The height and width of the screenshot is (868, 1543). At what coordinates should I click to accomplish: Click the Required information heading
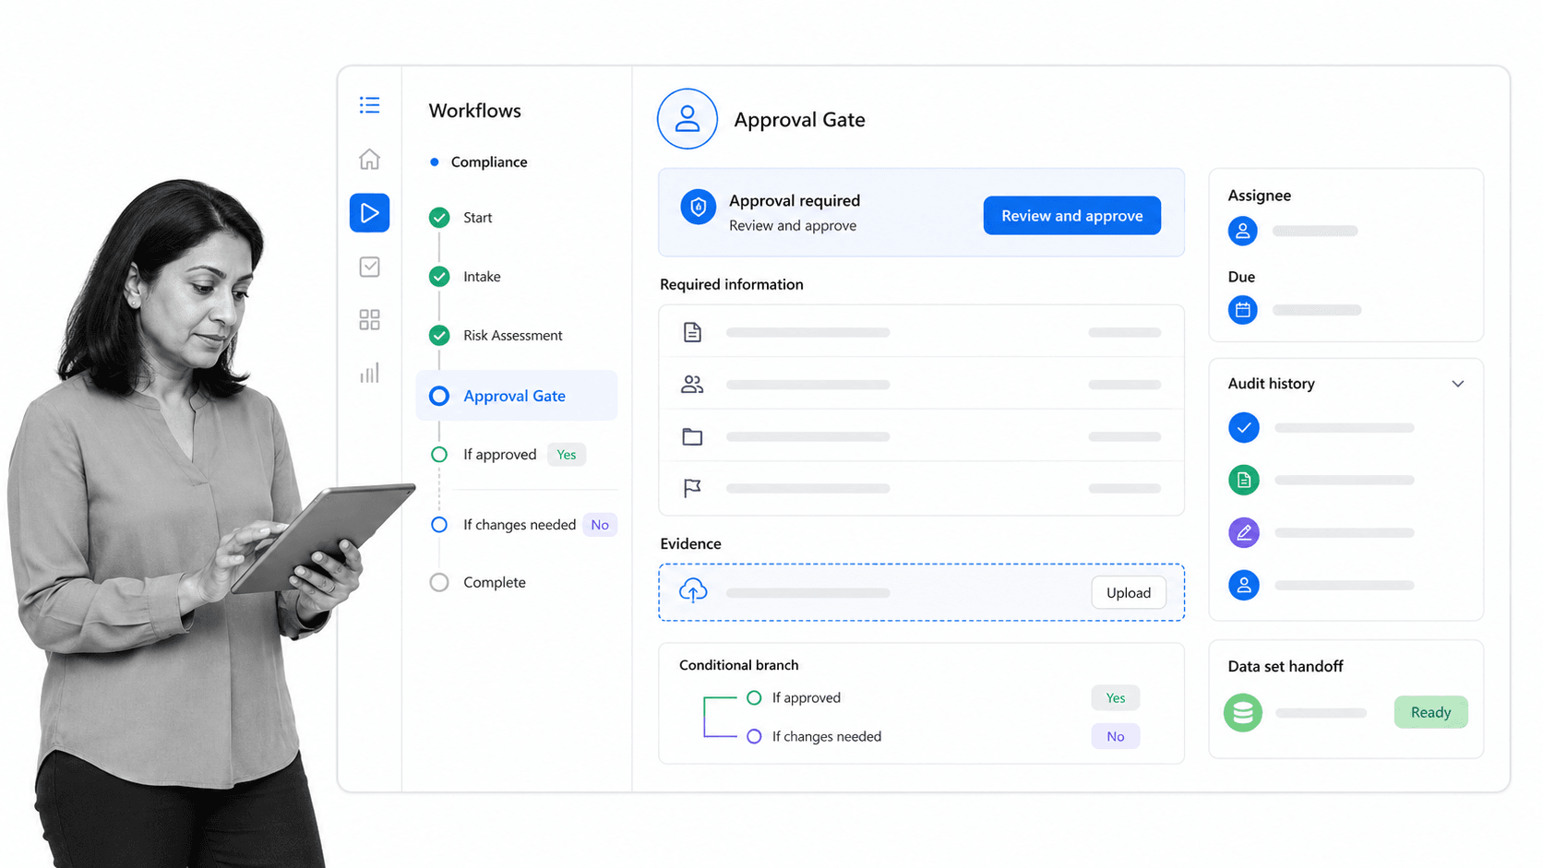coord(732,284)
